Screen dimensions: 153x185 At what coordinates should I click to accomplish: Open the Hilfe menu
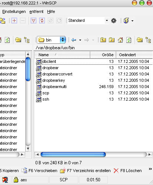51,11
